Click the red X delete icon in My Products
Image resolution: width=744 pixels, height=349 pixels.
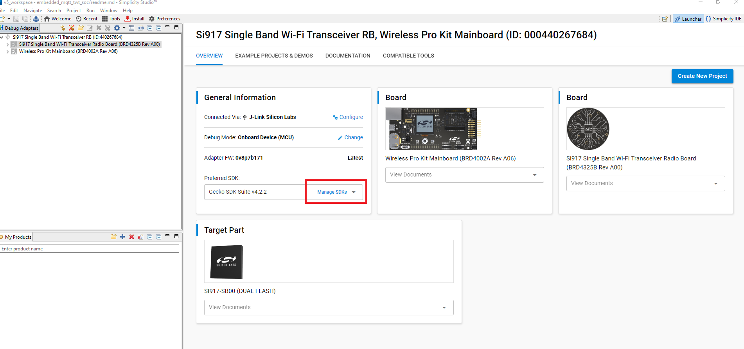(131, 237)
